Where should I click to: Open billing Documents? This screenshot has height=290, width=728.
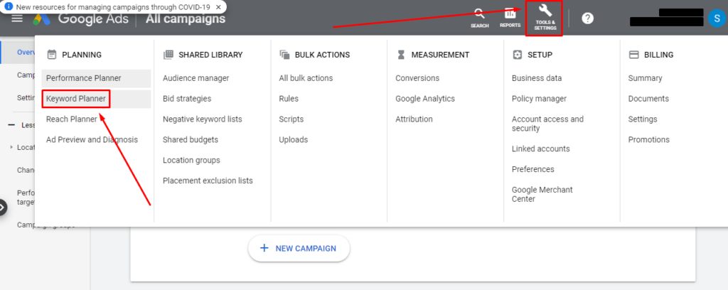648,99
